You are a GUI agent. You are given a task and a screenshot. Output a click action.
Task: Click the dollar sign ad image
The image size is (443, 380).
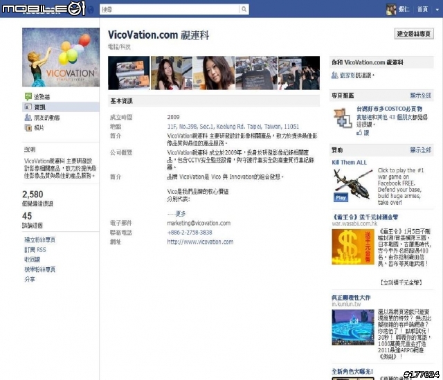(353, 247)
